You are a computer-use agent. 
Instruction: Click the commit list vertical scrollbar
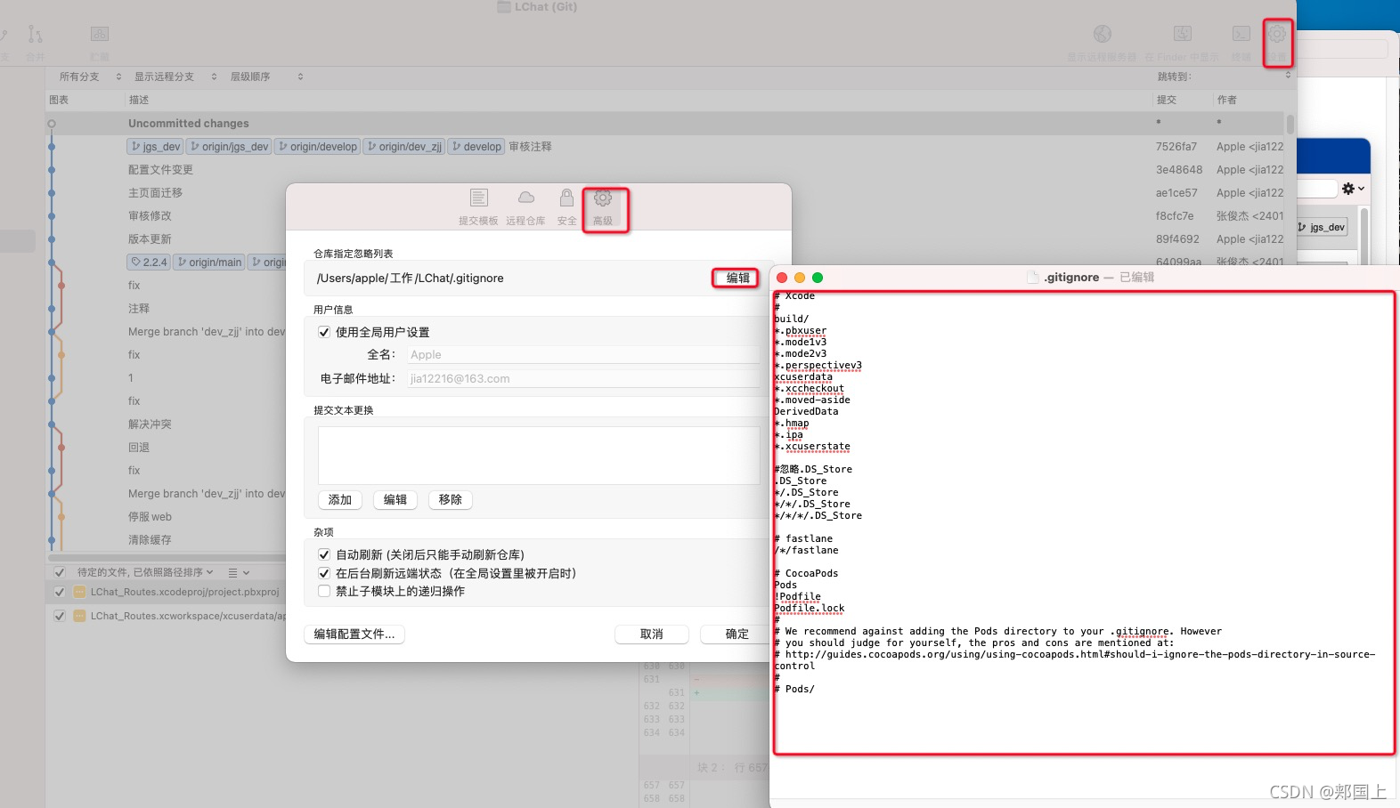point(1290,125)
